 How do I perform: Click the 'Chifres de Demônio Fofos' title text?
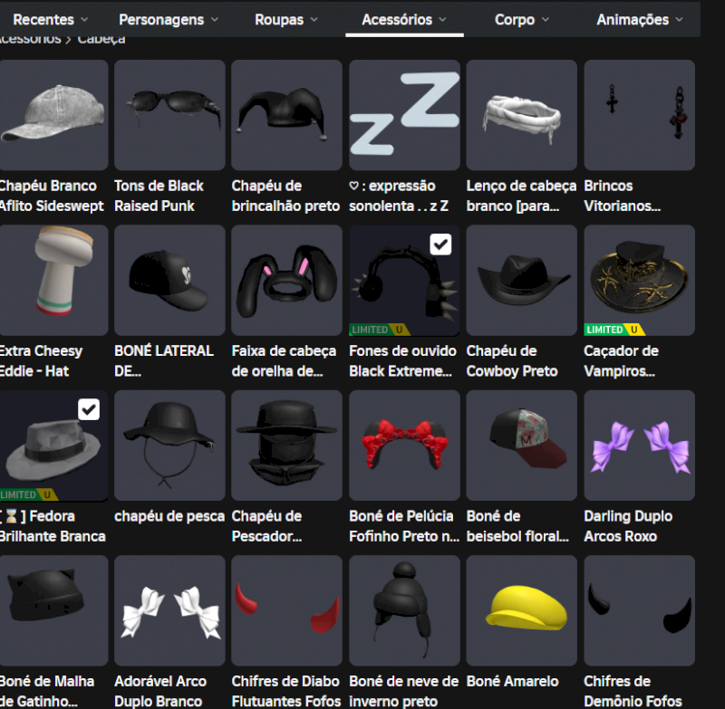(x=633, y=691)
